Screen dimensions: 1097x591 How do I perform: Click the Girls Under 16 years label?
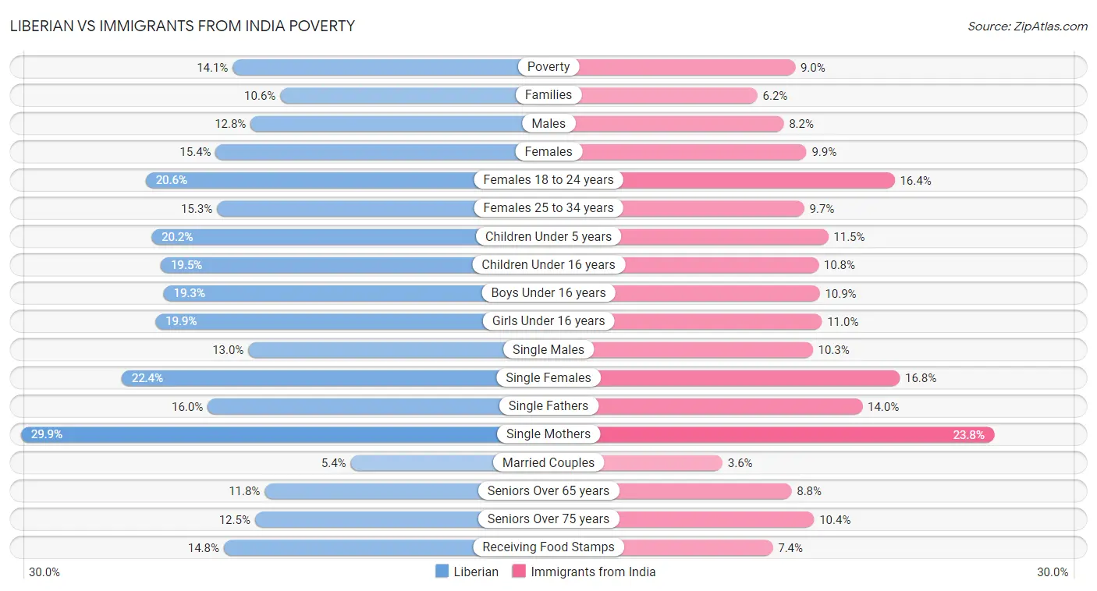coord(548,321)
